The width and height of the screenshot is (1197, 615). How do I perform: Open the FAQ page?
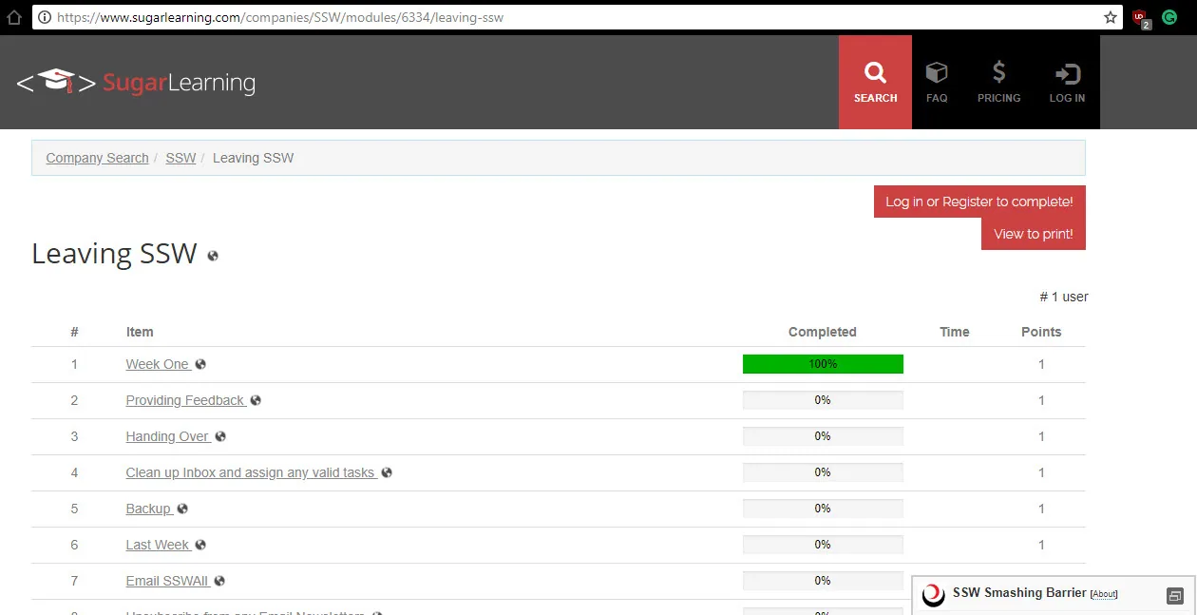tap(937, 82)
